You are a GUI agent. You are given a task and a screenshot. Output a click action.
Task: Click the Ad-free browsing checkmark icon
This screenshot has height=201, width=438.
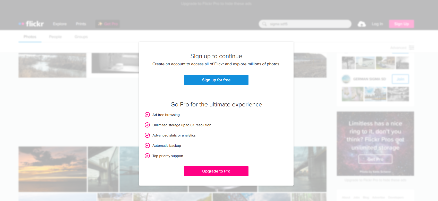point(147,115)
